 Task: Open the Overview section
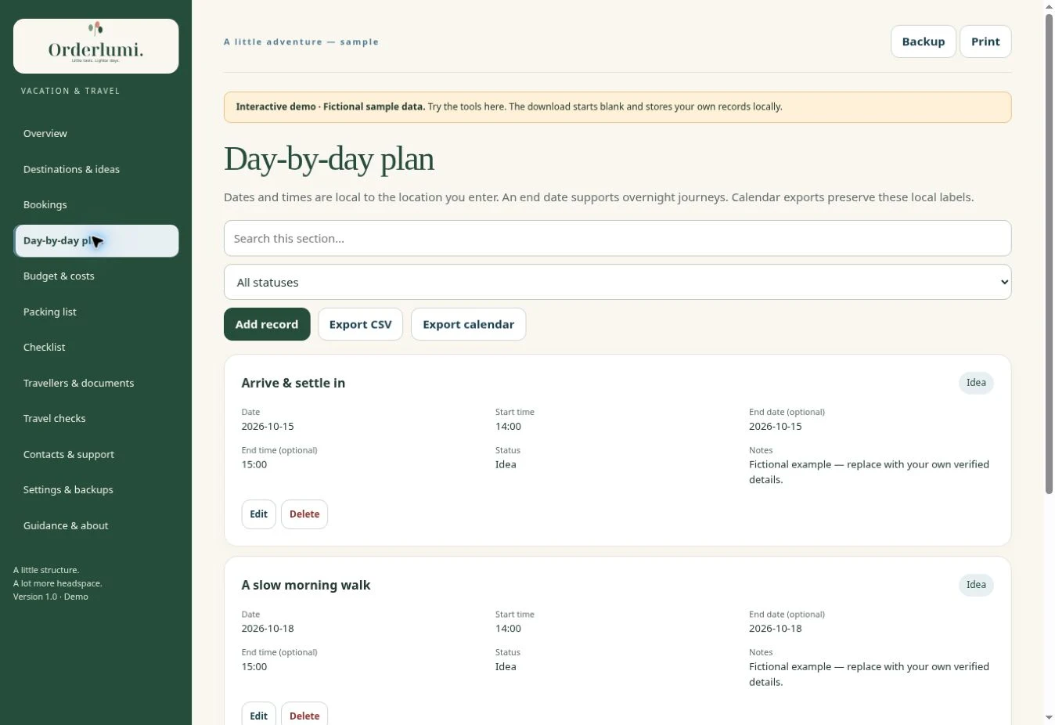pyautogui.click(x=95, y=134)
